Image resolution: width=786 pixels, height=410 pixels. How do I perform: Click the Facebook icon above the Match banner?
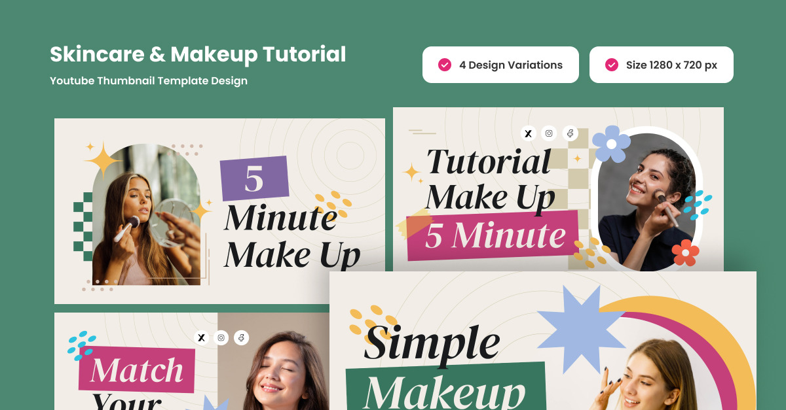(x=242, y=337)
